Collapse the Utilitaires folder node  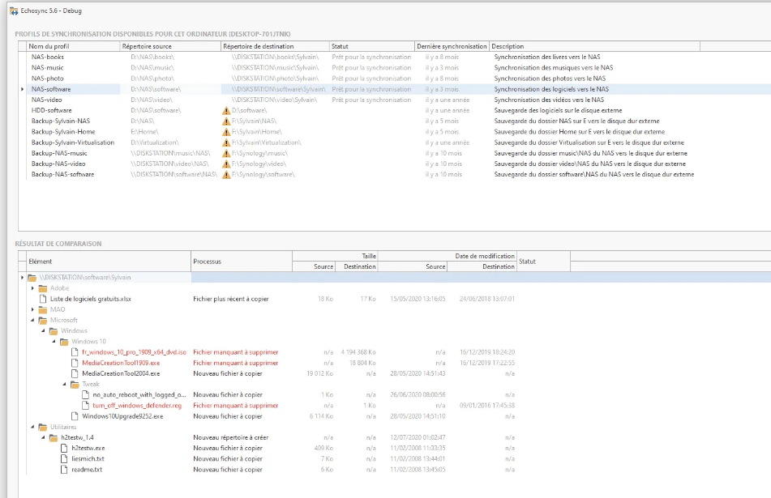(33, 427)
